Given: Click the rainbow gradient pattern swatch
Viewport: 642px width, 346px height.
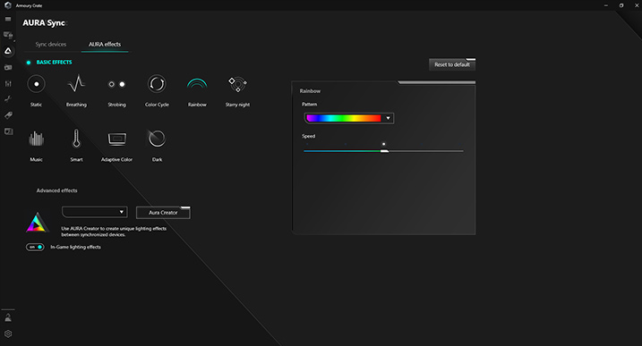Looking at the screenshot, I should [344, 118].
